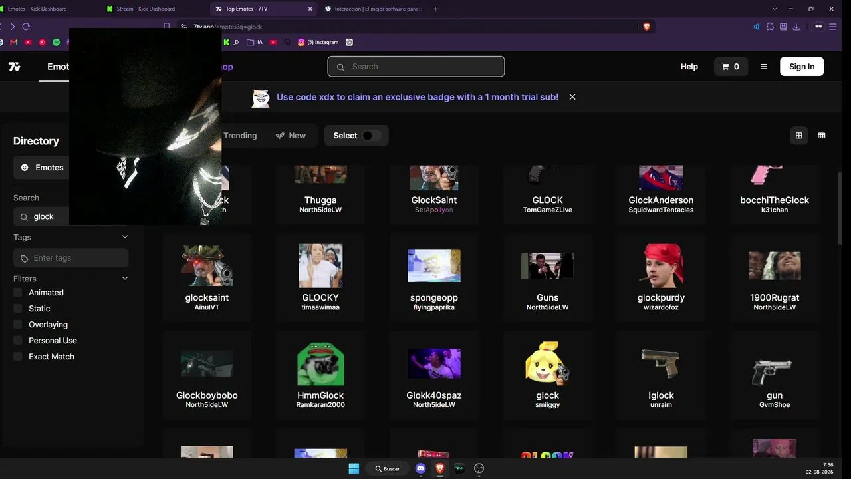This screenshot has width=851, height=479.
Task: Click the Windows taskbar Buscar search box
Action: 387,468
